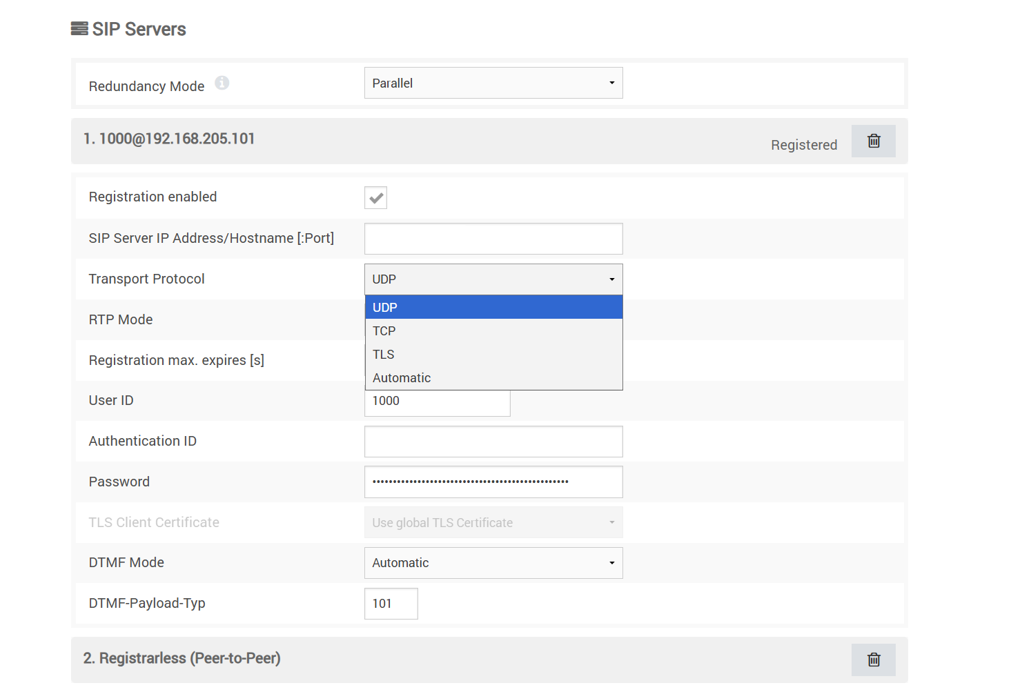Click trash icon for Registrarless Peer-to-Peer entry
1011x692 pixels.
coord(873,660)
